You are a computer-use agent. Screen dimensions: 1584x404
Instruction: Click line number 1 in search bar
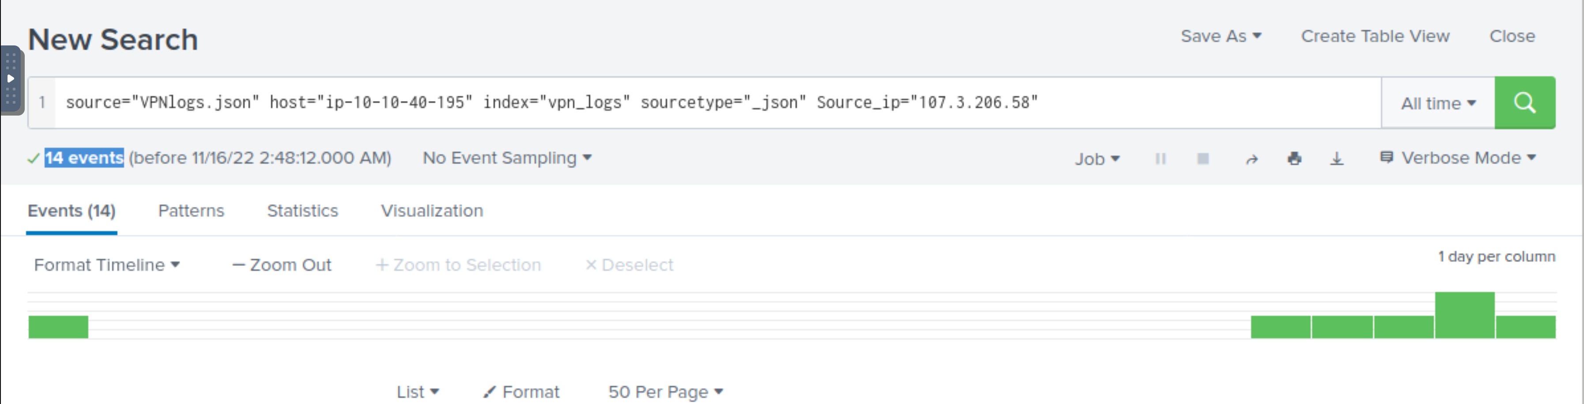point(42,102)
